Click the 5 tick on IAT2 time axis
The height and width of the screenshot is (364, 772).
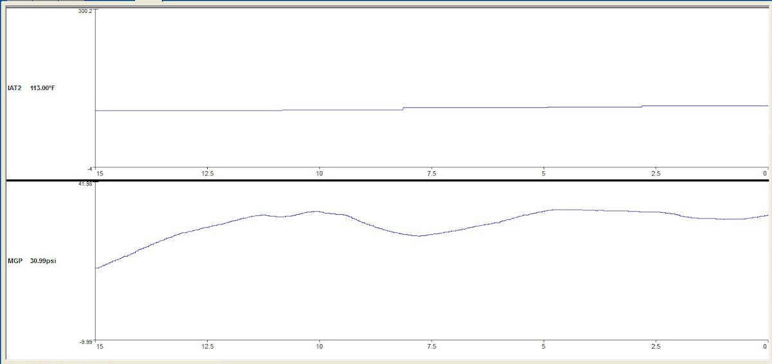pos(544,174)
